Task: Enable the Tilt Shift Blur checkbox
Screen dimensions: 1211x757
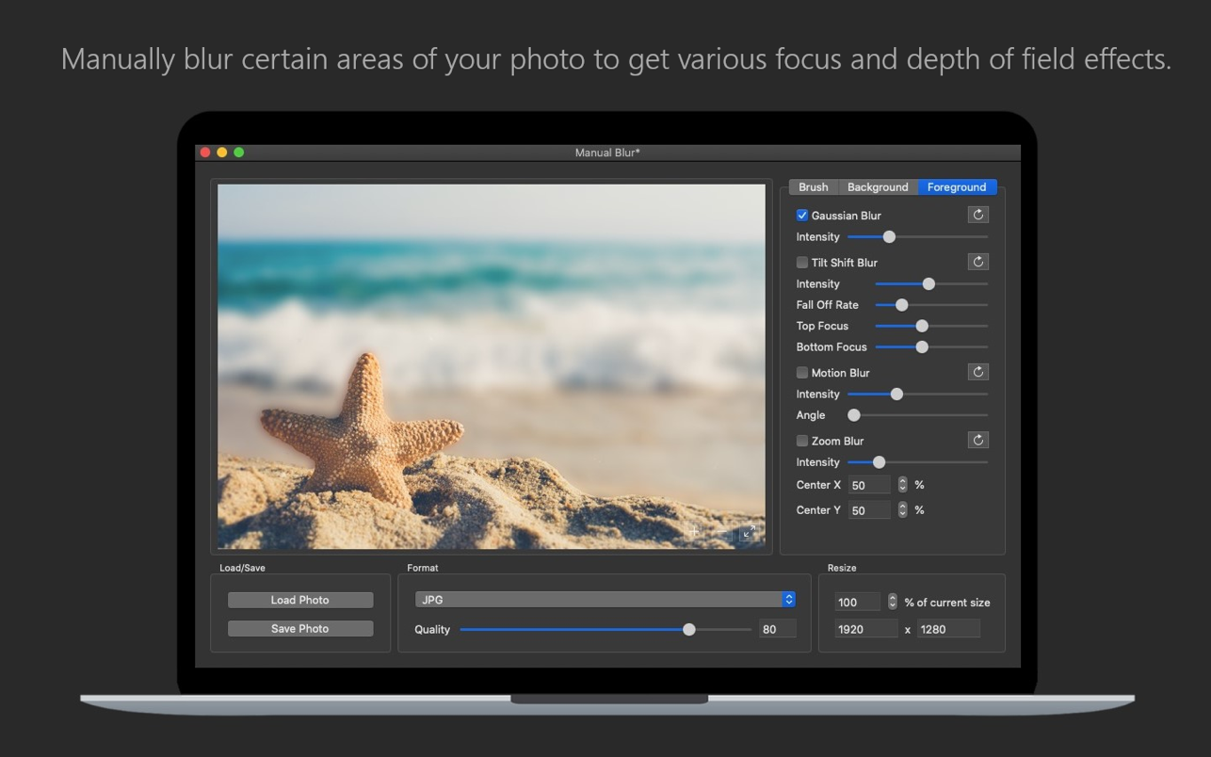Action: tap(802, 263)
